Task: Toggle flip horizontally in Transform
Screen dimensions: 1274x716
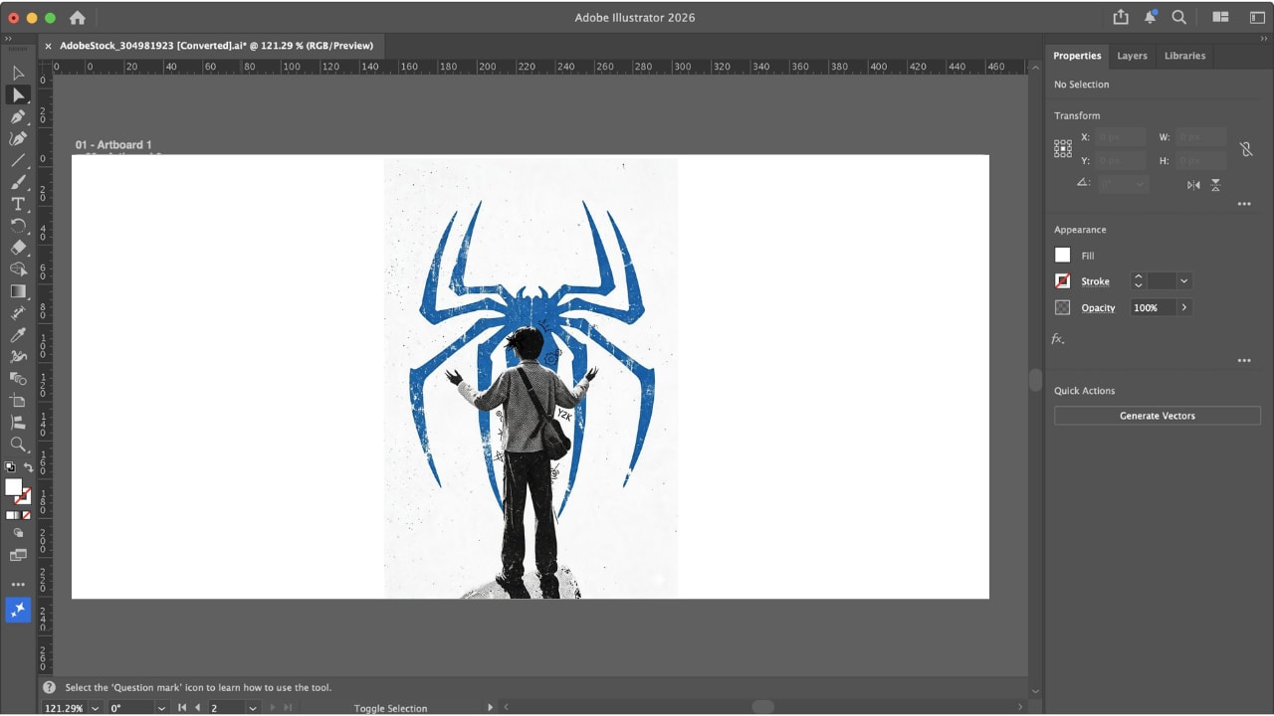Action: [1193, 185]
